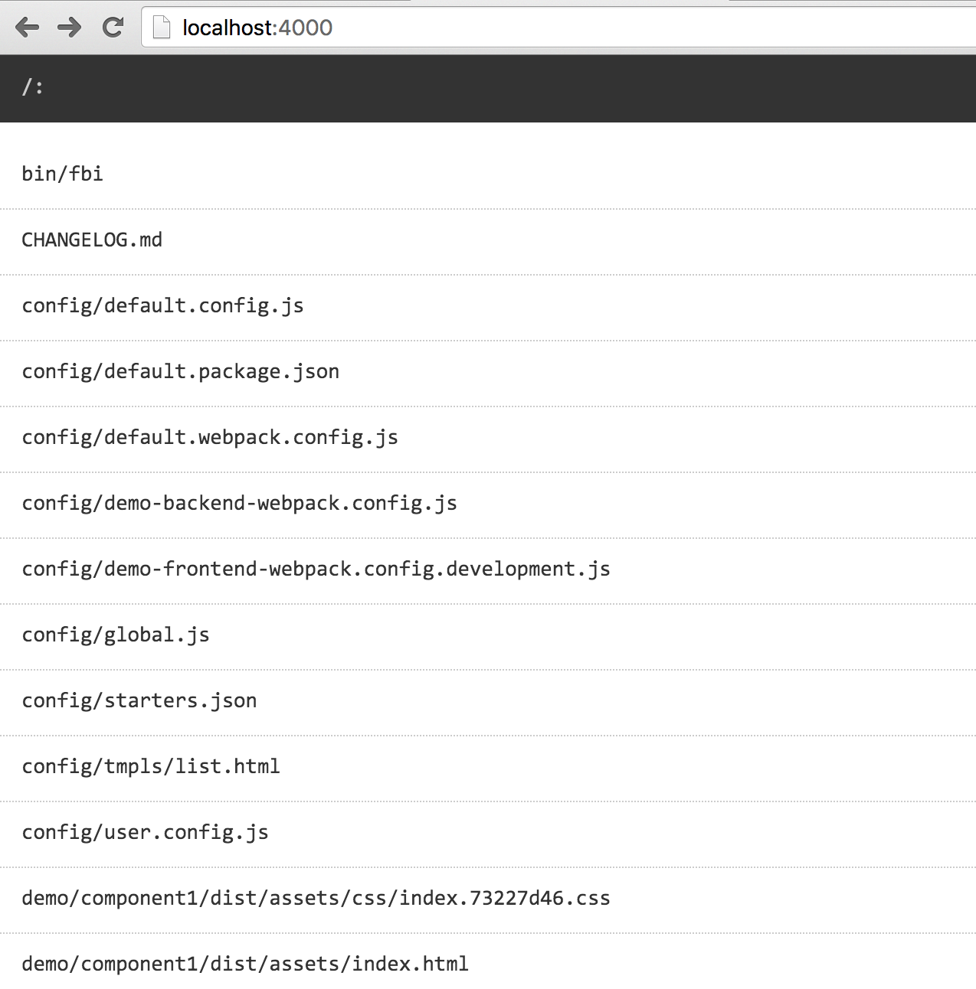Click the page icon in address bar

click(x=162, y=28)
